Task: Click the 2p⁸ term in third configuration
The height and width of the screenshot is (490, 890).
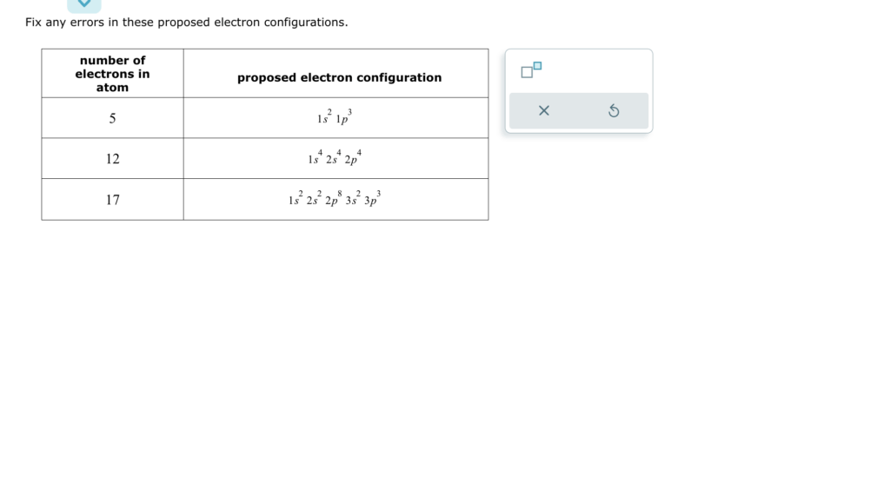Action: (334, 200)
